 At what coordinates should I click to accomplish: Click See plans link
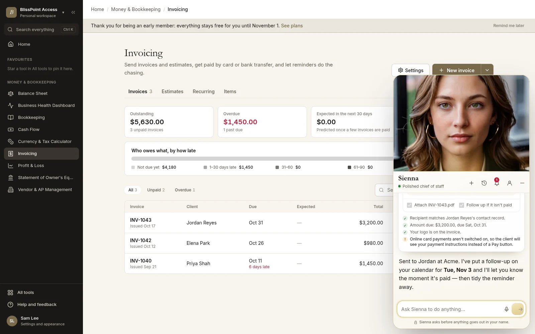click(292, 26)
